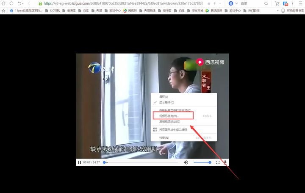Toggle 显示控件 checked menu option
Viewport: 305px width, 193px height.
(x=166, y=102)
